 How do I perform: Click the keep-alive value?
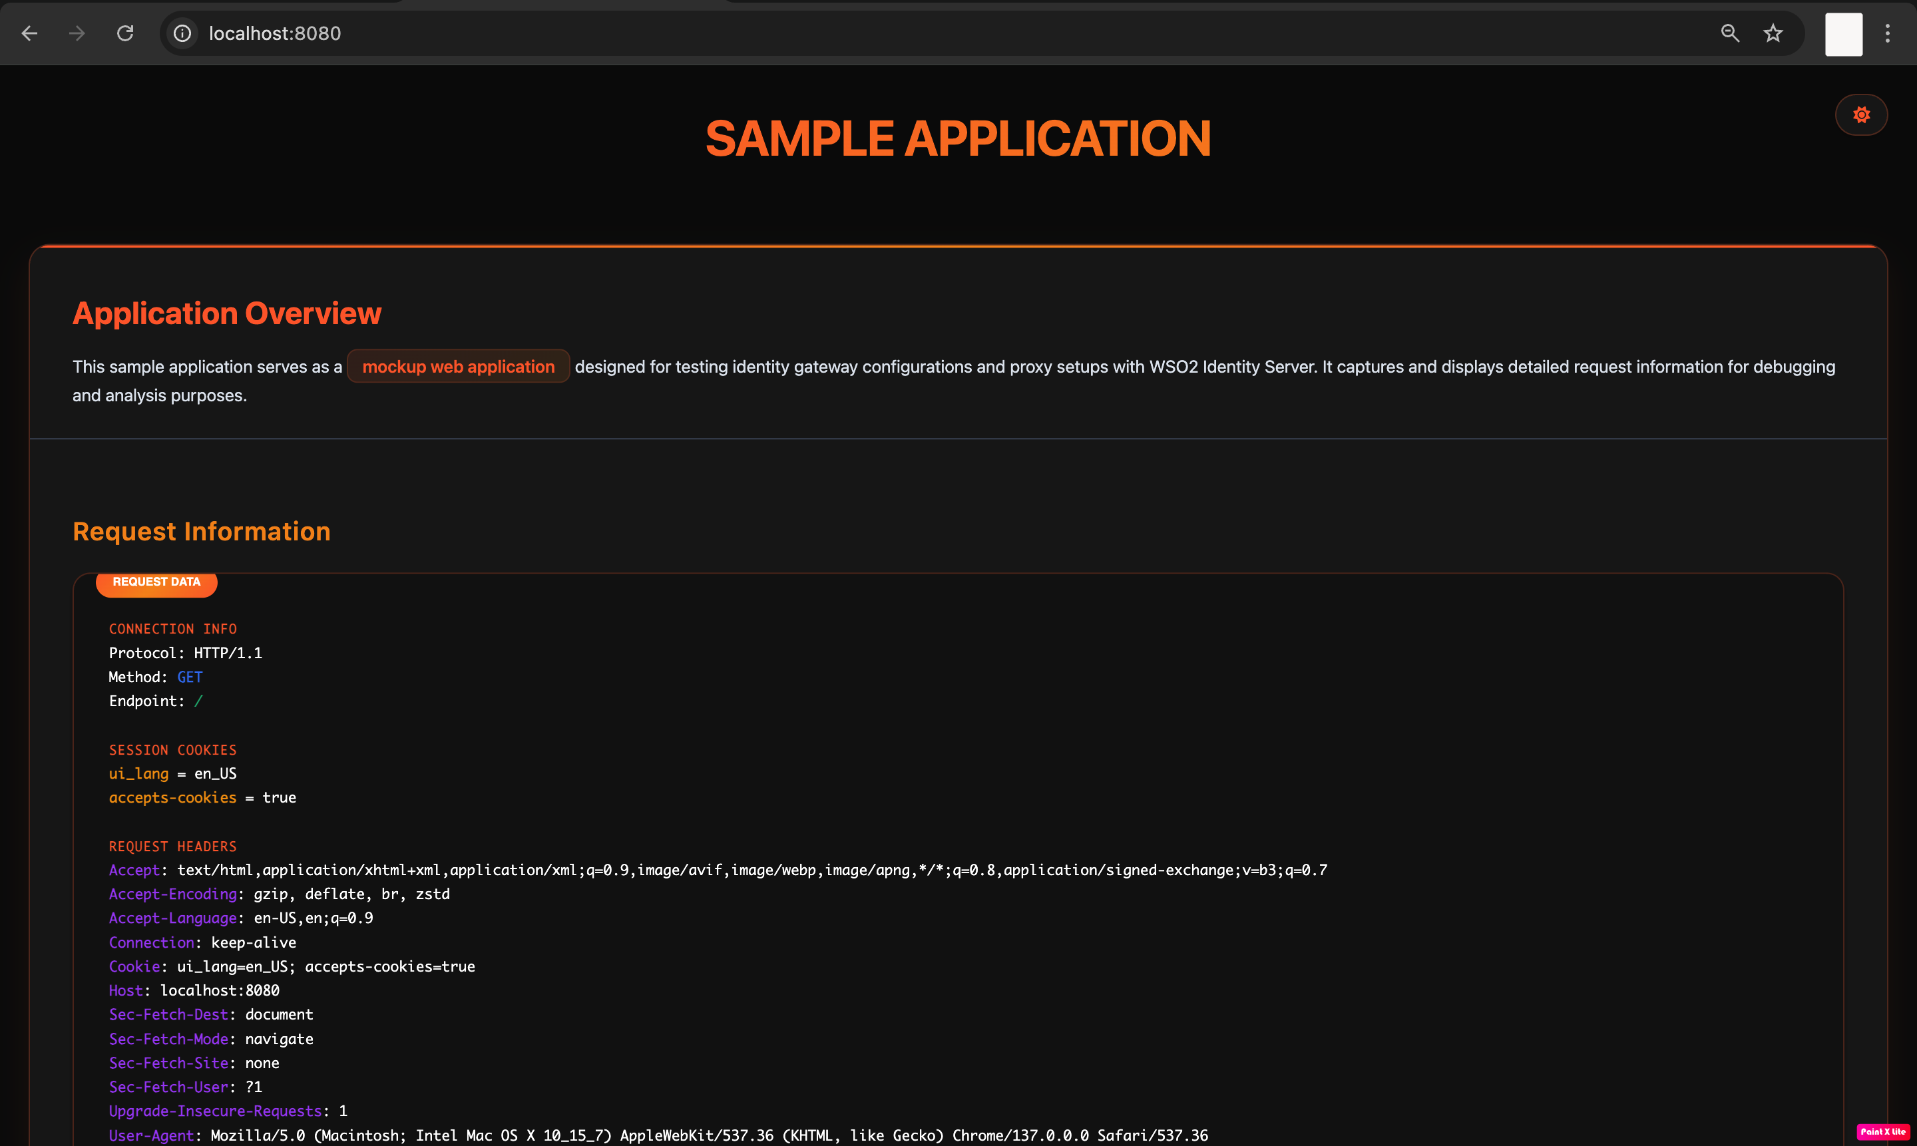tap(254, 943)
